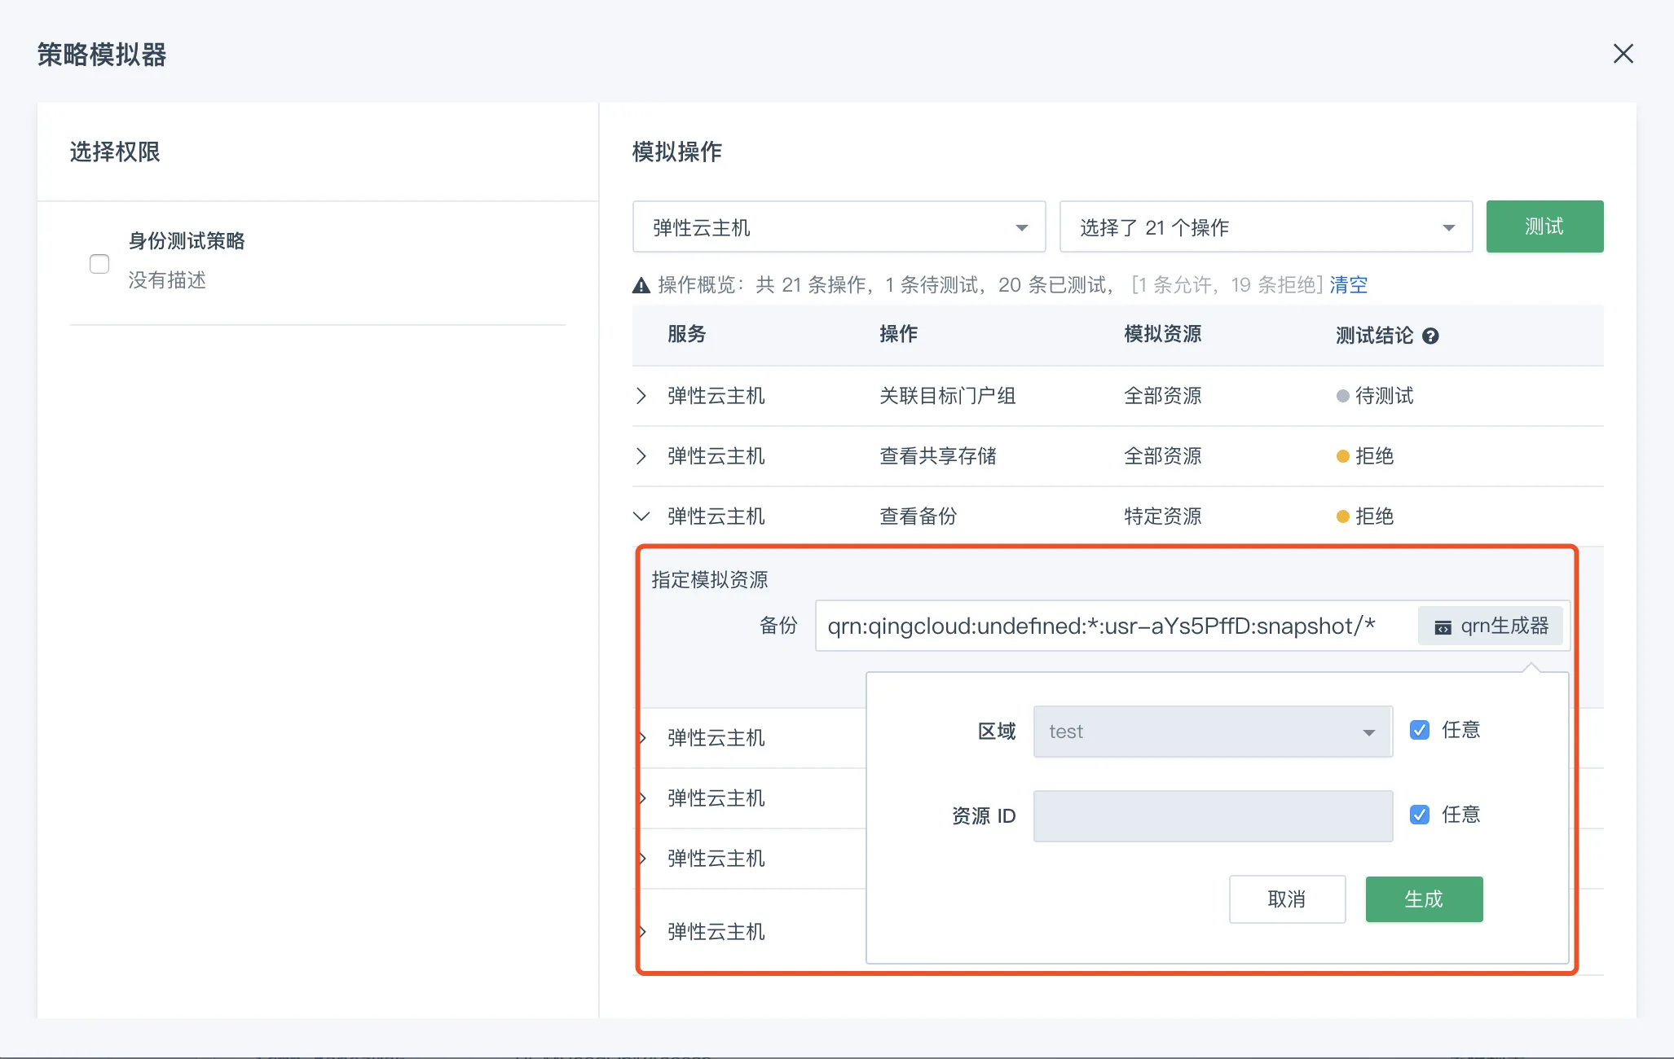
Task: Click the gray 待测试 status dot
Action: click(x=1342, y=396)
